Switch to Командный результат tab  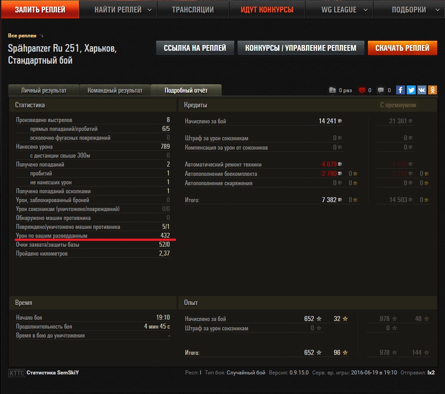pyautogui.click(x=115, y=90)
